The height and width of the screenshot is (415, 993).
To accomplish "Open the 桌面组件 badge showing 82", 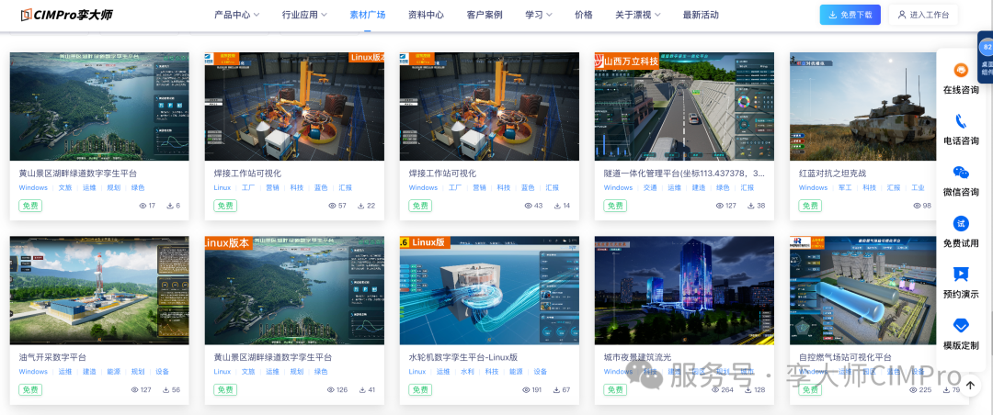I will 987,57.
